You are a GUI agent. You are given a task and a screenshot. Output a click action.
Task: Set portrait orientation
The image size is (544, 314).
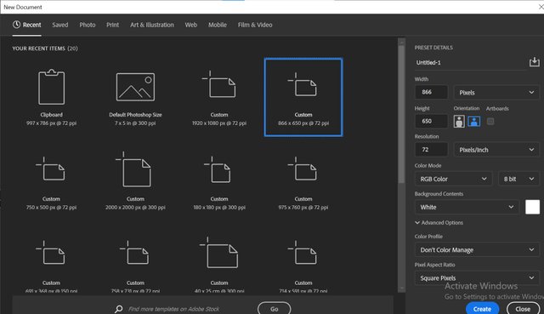459,121
